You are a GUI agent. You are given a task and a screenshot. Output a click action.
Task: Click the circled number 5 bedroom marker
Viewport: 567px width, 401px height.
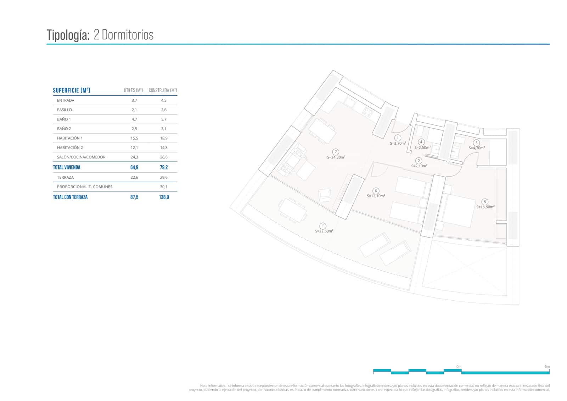pos(485,202)
